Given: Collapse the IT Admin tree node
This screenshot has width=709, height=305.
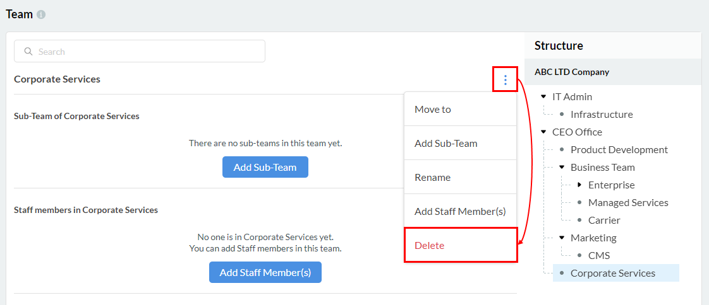Looking at the screenshot, I should [543, 97].
